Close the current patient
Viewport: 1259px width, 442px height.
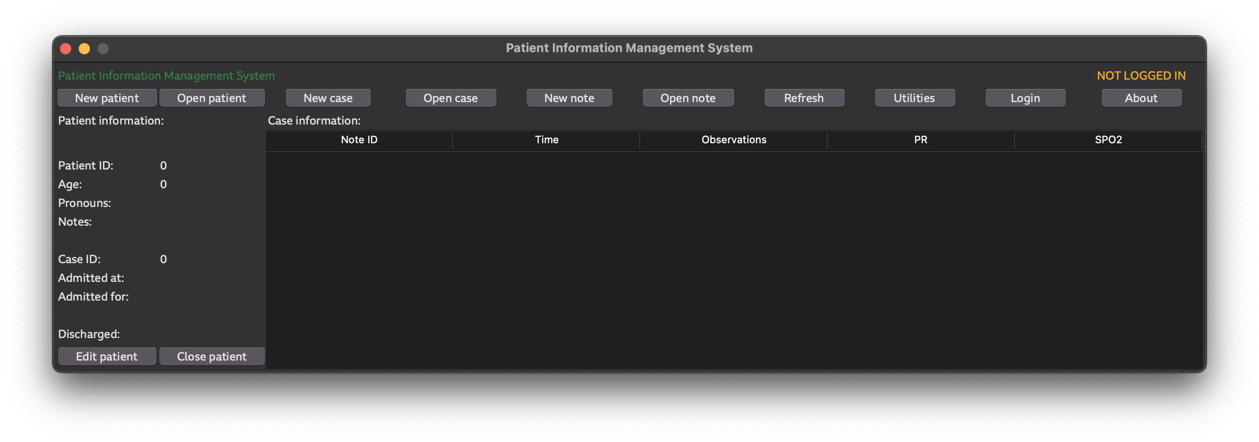tap(212, 356)
